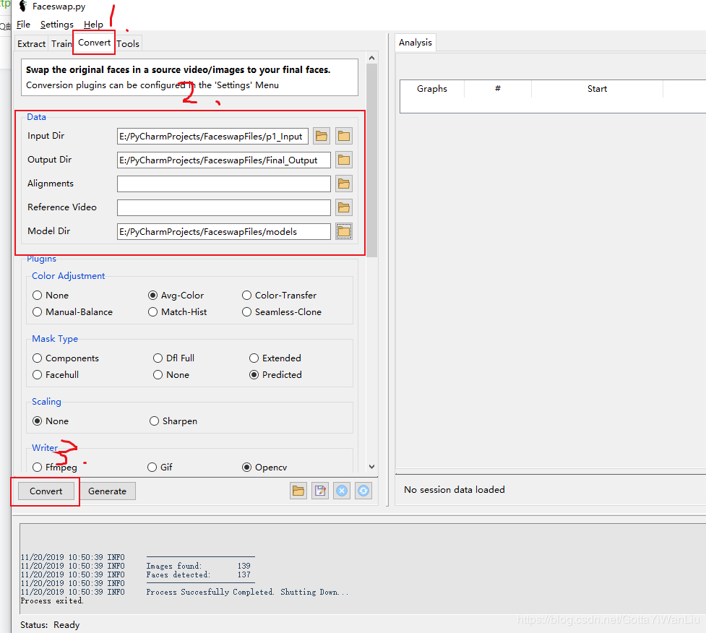Open folder browser icon for Input Dir

(344, 136)
